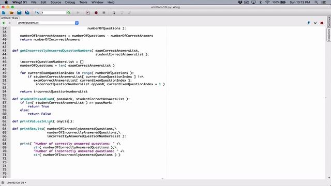Open the Source menu
The image size is (331, 186).
(x=56, y=2)
